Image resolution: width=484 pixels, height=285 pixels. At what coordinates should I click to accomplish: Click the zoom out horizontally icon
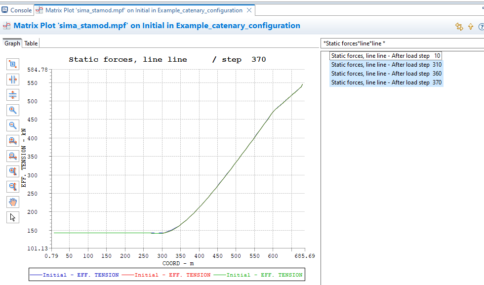click(13, 156)
